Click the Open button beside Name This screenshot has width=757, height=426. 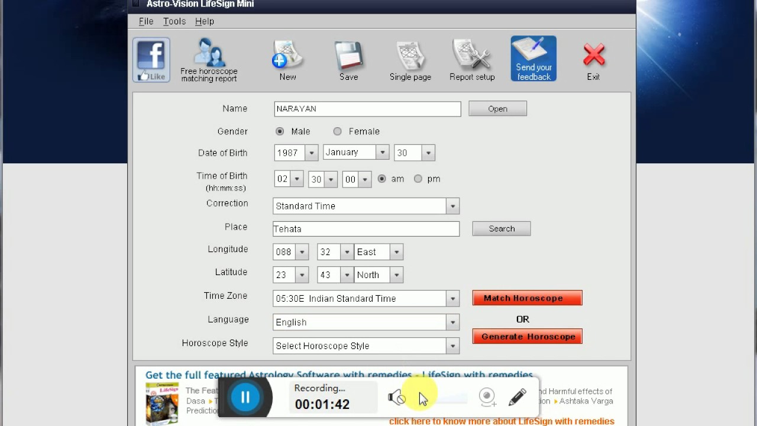point(497,109)
